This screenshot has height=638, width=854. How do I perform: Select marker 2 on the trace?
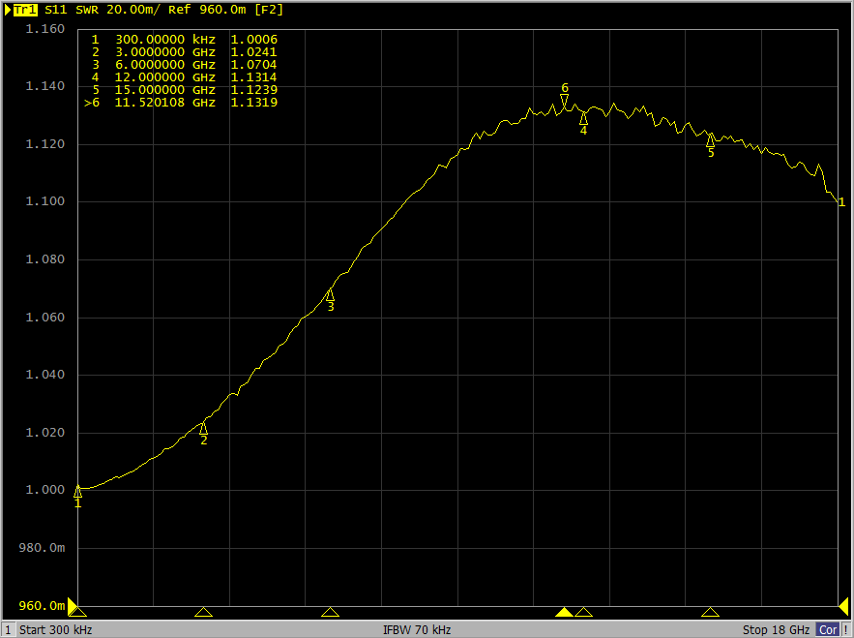point(203,428)
